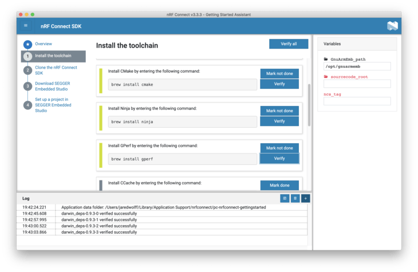Click the step 2 circle icon
Screen dimensions: 418x272
tap(27, 70)
